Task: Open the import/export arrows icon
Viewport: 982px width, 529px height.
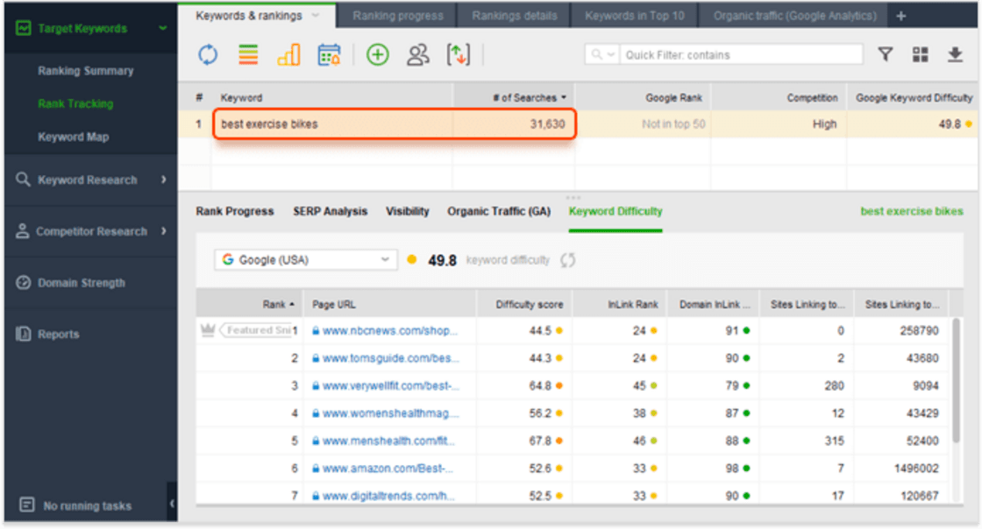Action: click(459, 54)
